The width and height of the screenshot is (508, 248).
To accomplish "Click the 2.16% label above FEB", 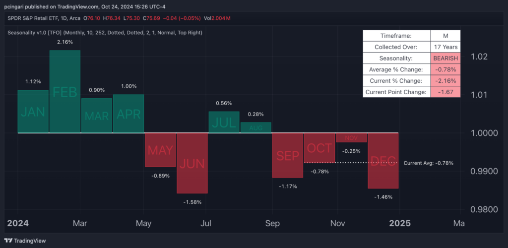I will pos(65,42).
